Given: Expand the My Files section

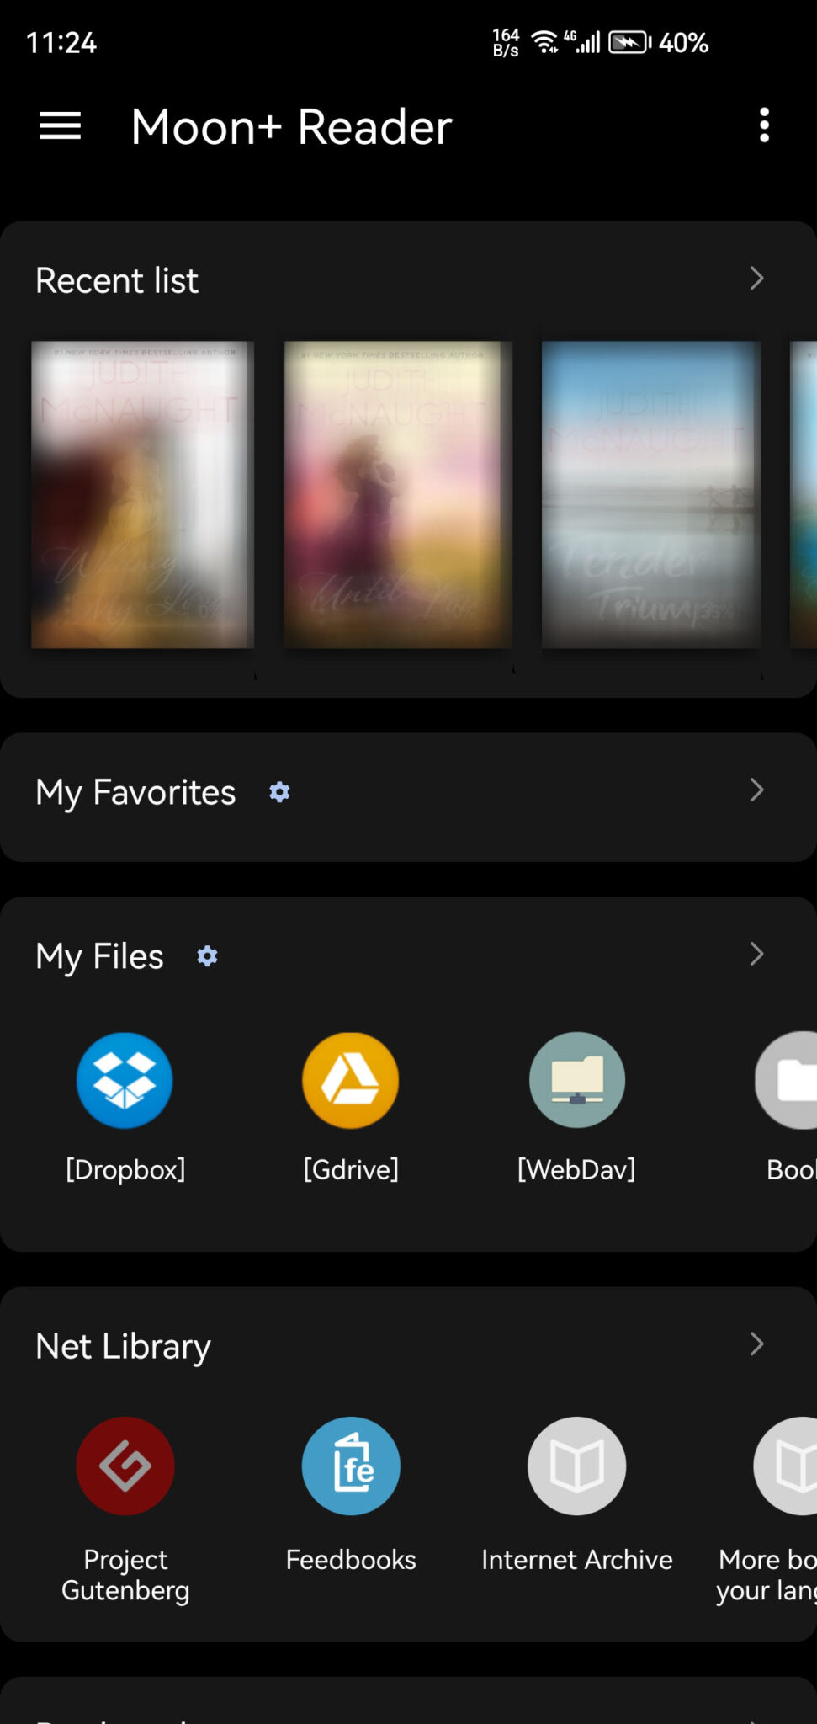Looking at the screenshot, I should (756, 955).
